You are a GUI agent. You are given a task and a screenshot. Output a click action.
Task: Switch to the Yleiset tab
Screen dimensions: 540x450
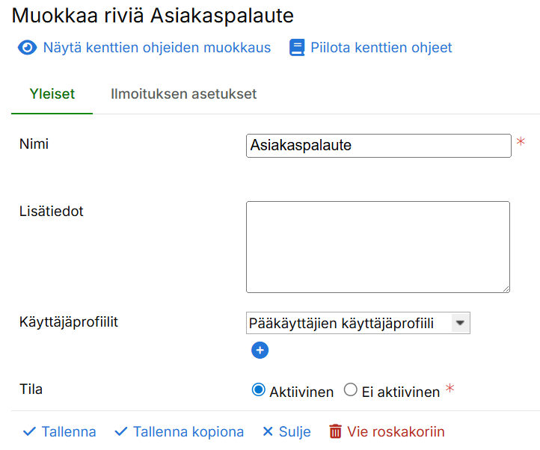52,94
